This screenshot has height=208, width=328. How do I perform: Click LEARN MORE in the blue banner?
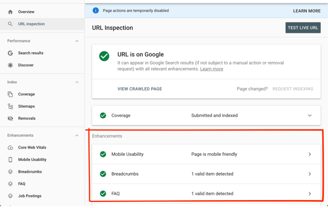pyautogui.click(x=307, y=11)
